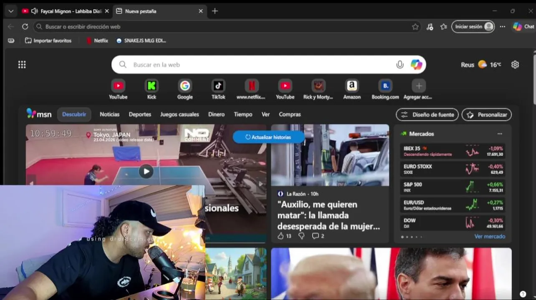Viewport: 536px width, 300px height.
Task: Open the Compras tab
Action: 290,114
